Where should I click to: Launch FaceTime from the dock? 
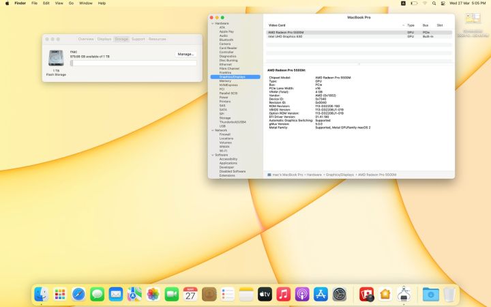[172, 294]
